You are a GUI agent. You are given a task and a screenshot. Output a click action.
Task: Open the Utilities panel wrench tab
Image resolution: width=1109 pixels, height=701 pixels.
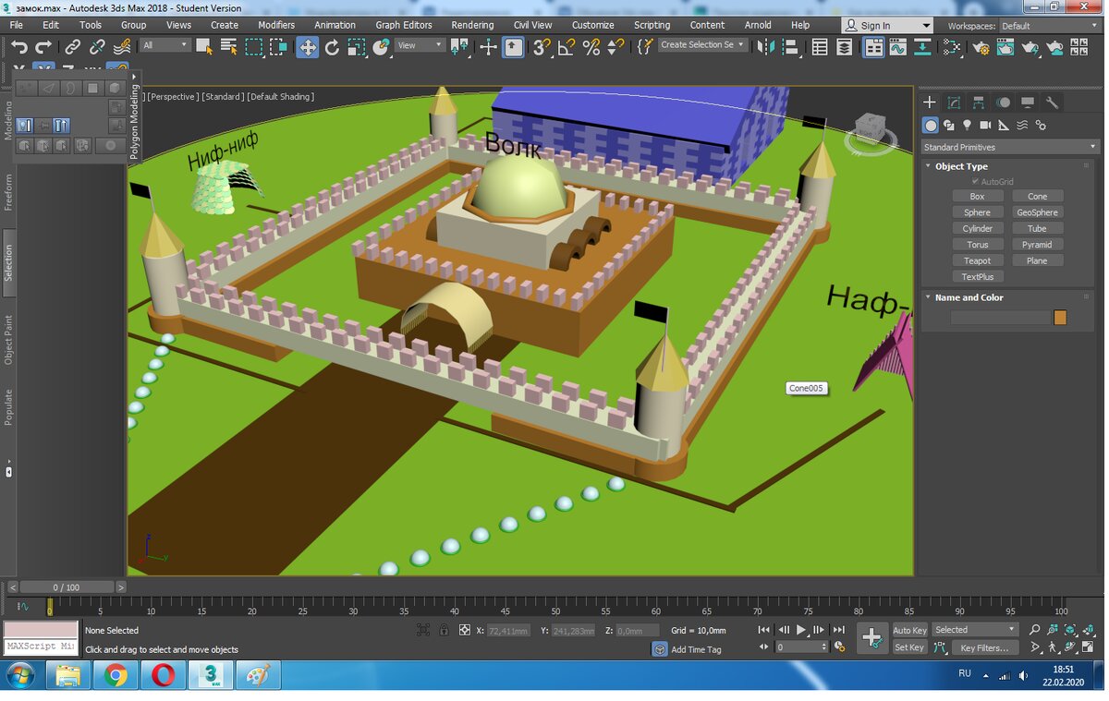1052,103
